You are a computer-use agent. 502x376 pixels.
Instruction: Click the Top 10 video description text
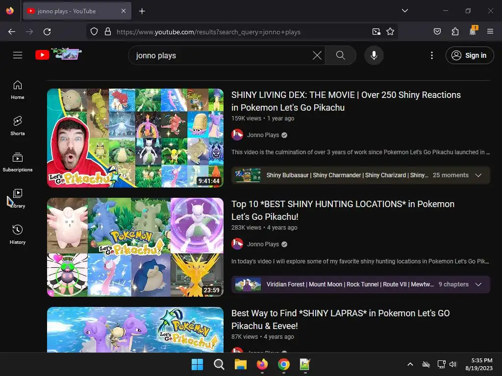360,261
